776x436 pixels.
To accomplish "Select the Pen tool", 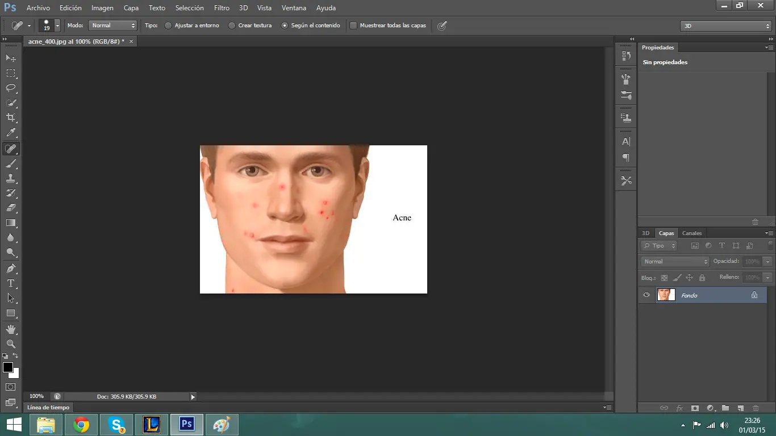I will point(11,268).
